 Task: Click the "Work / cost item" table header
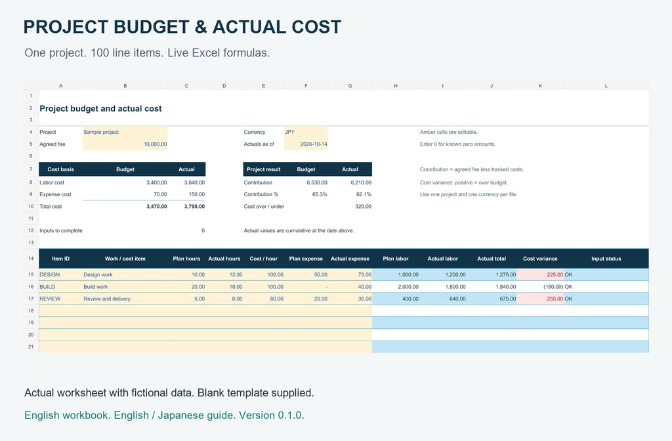click(x=125, y=259)
